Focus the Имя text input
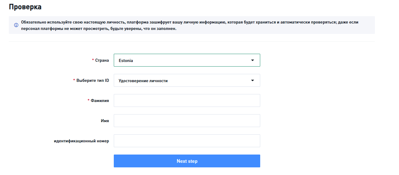Image resolution: width=399 pixels, height=175 pixels. tap(187, 121)
